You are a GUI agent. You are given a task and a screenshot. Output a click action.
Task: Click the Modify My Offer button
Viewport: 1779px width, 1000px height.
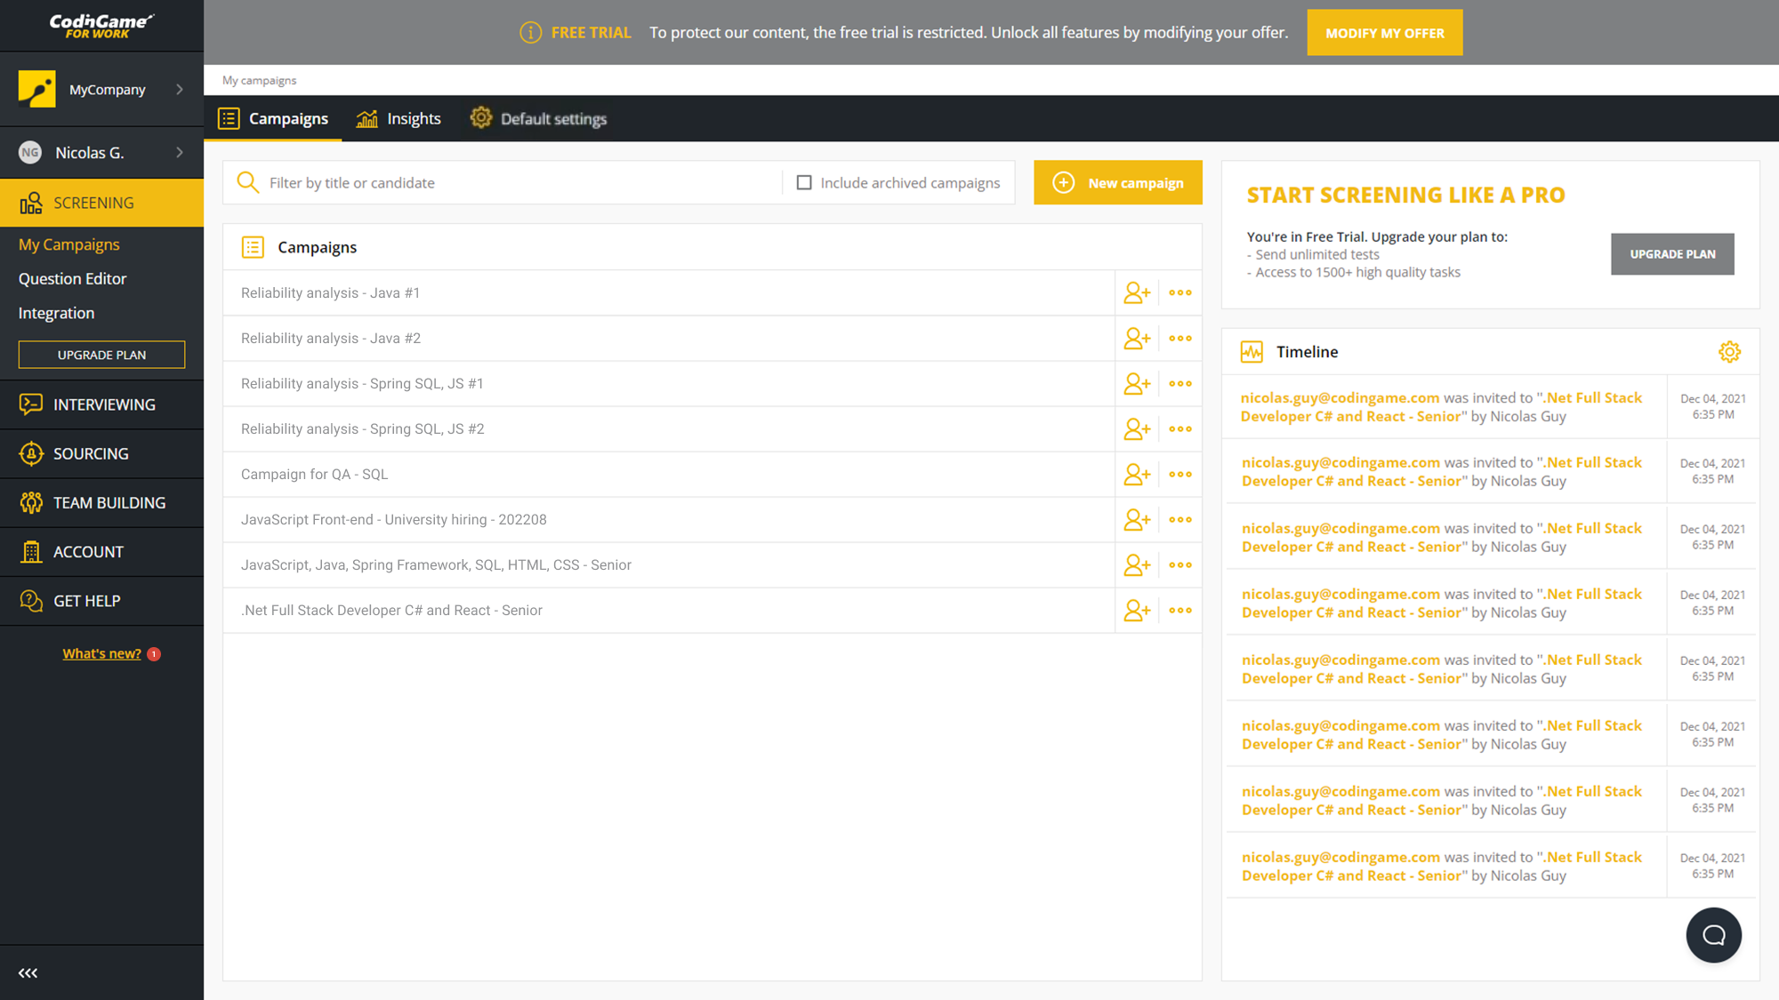(x=1384, y=33)
